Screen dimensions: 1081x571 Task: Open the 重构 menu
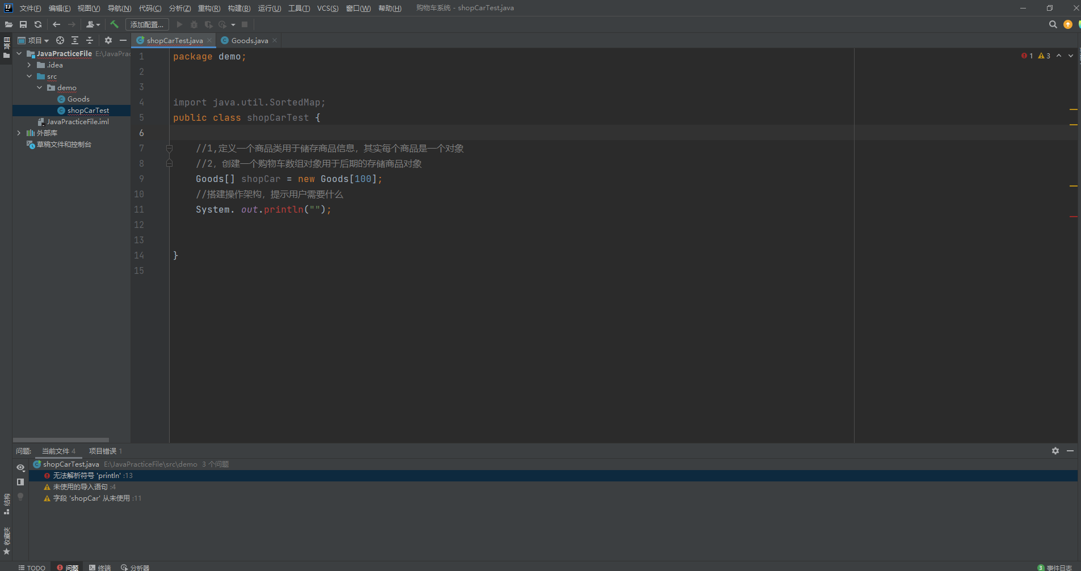coord(209,8)
